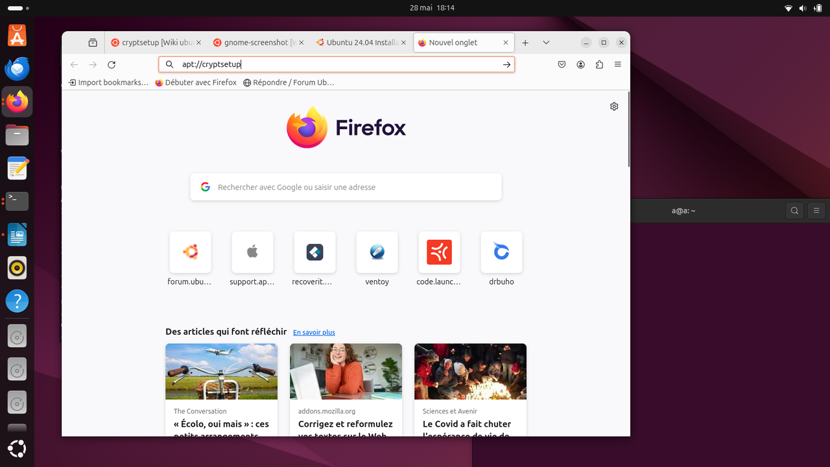Open the Répondre / Forum Ub bookmark

(289, 82)
